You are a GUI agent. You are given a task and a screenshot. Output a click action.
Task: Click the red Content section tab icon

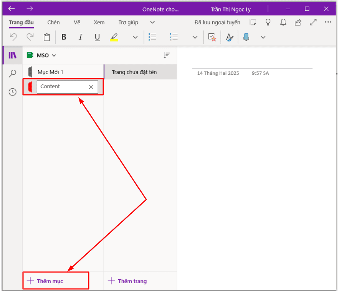[30, 87]
